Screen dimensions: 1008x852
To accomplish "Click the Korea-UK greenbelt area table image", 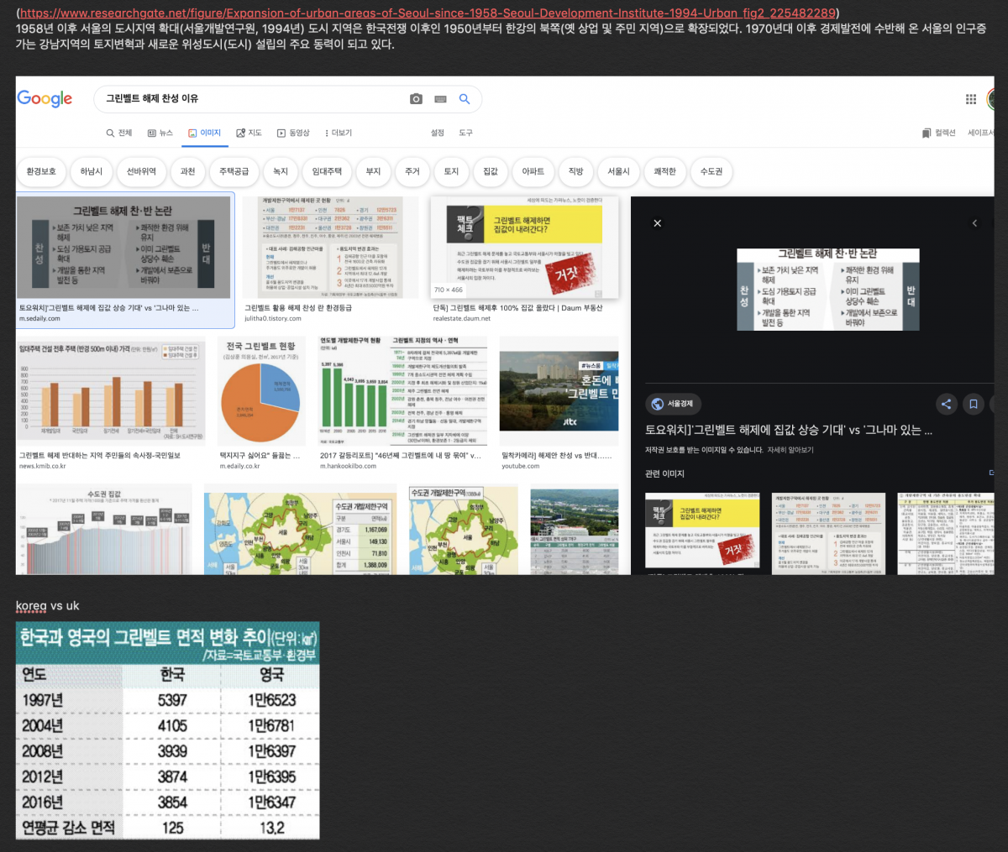I will click(x=168, y=730).
